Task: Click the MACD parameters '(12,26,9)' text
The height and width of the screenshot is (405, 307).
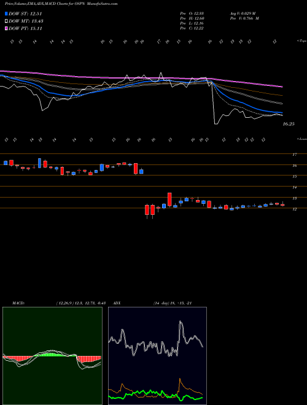Action: tap(66, 303)
